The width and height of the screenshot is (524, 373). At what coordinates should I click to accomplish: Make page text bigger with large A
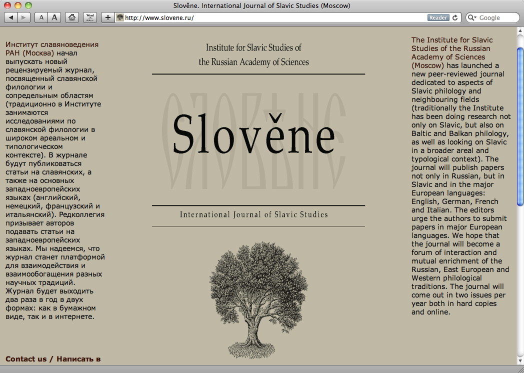tap(54, 17)
